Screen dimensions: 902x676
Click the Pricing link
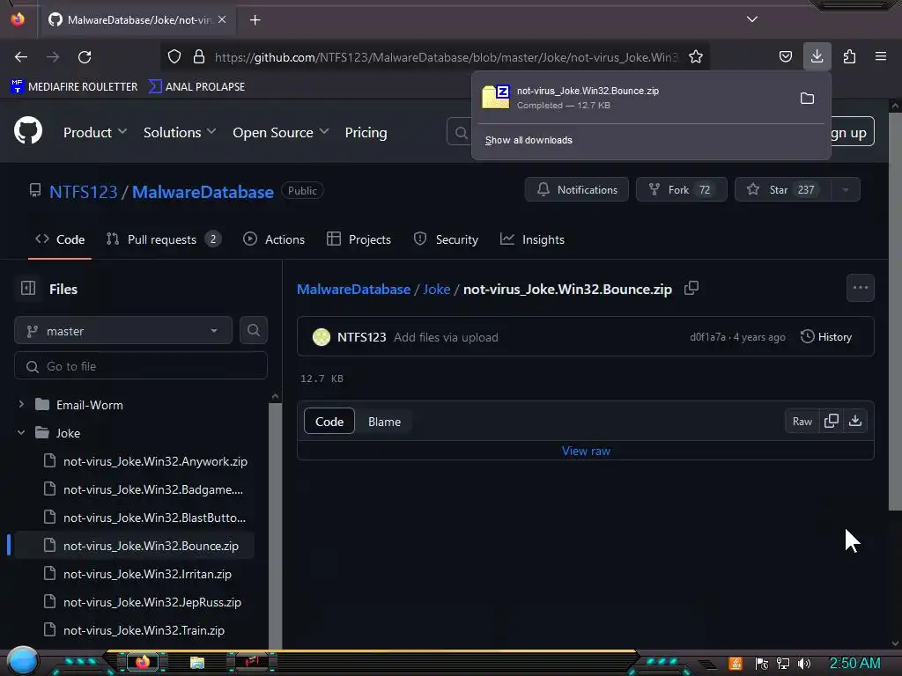(366, 132)
